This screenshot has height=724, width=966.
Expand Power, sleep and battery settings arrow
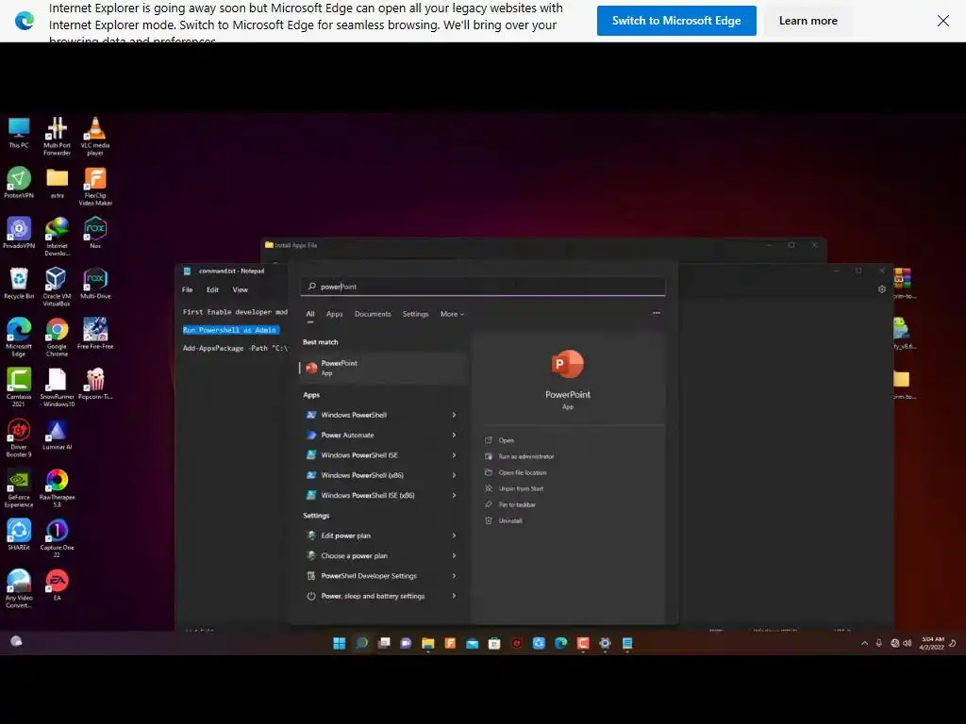coord(454,596)
